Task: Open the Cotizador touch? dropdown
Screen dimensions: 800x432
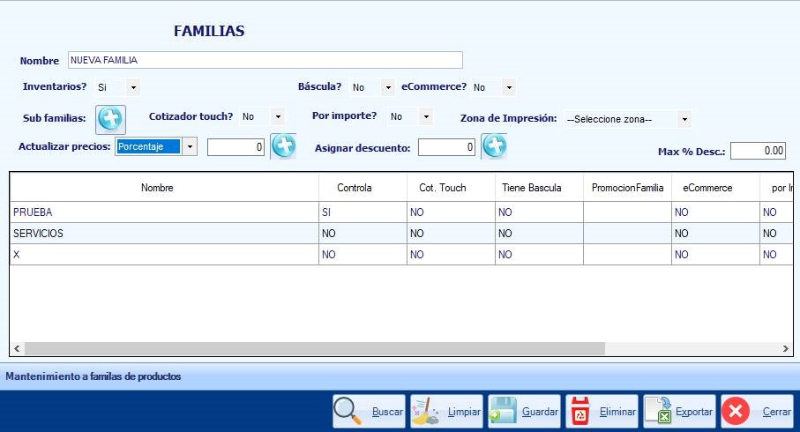Action: click(278, 116)
